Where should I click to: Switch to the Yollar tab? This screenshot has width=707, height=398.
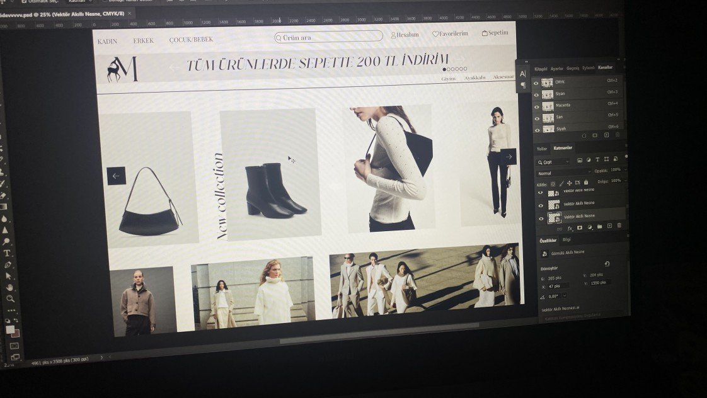(541, 149)
